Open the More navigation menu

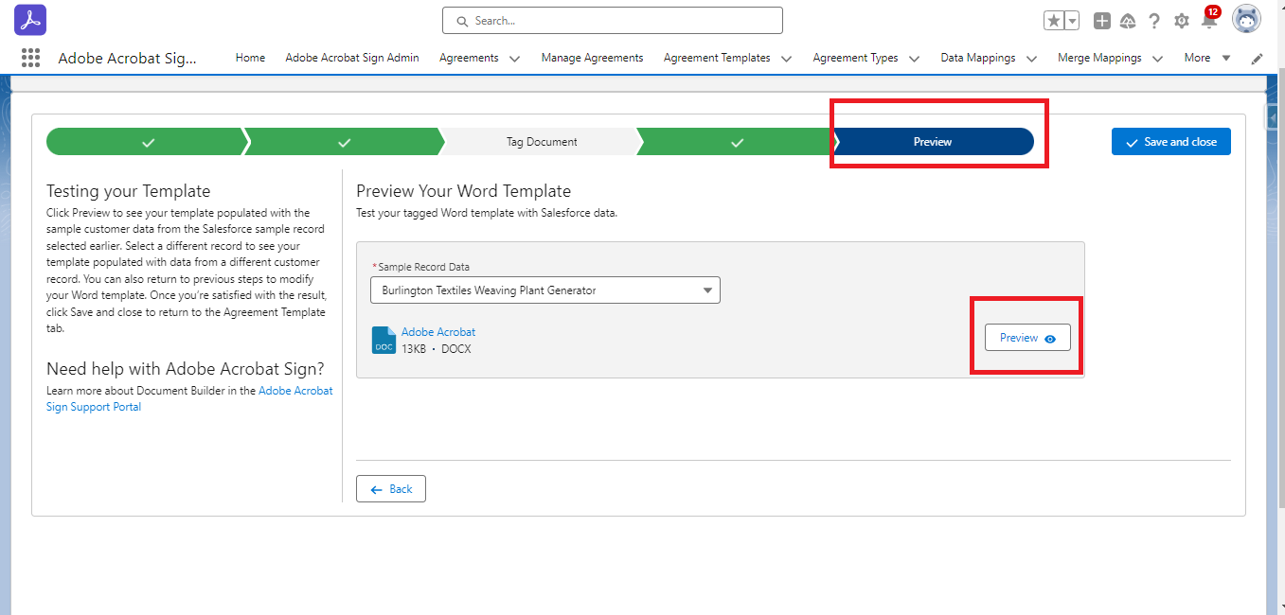point(1207,58)
